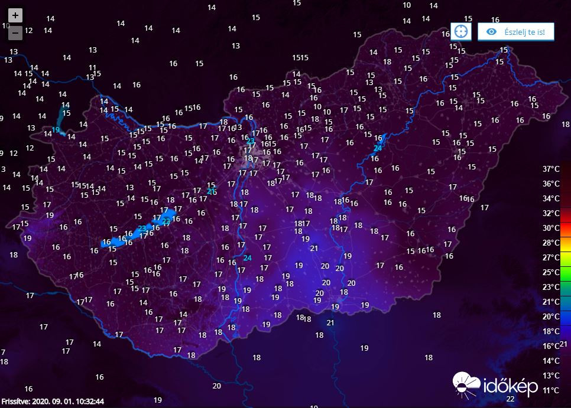Click the 30°C legend label
Viewport: 571px width, 408px height.
tap(551, 228)
